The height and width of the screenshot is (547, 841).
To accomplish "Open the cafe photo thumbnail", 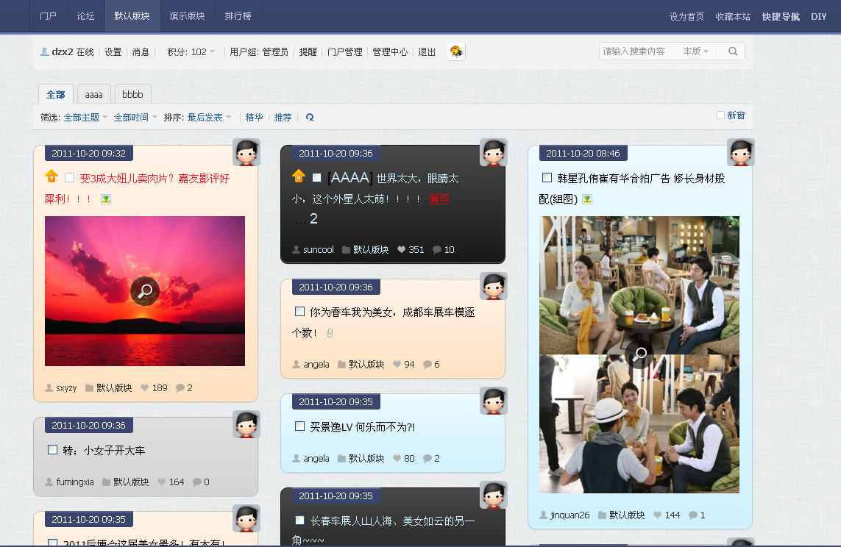I will (639, 354).
